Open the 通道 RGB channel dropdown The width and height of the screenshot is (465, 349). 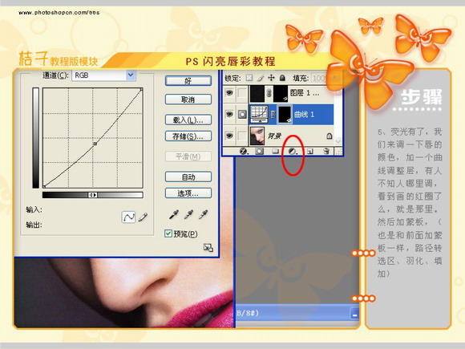pos(131,75)
